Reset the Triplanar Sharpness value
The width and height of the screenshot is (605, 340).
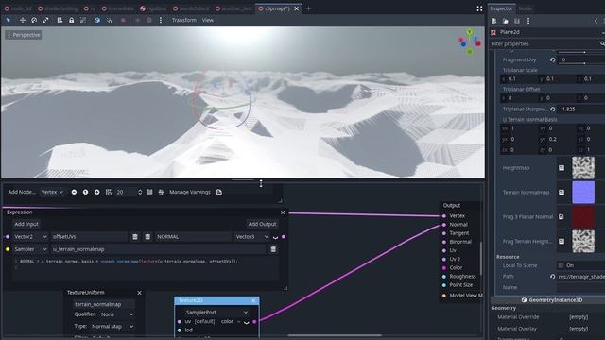[x=552, y=110]
